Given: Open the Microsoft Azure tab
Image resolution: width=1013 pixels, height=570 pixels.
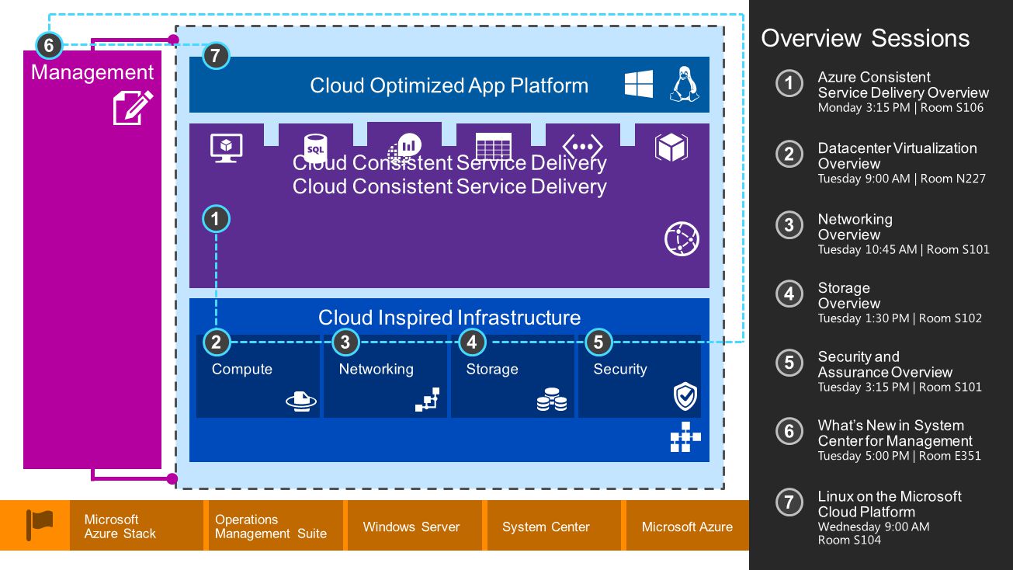Looking at the screenshot, I should pos(687,526).
